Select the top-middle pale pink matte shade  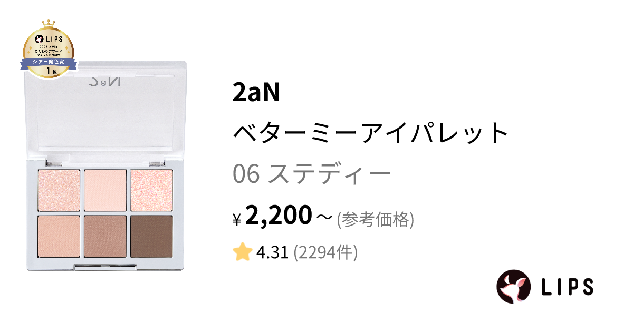click(x=105, y=191)
